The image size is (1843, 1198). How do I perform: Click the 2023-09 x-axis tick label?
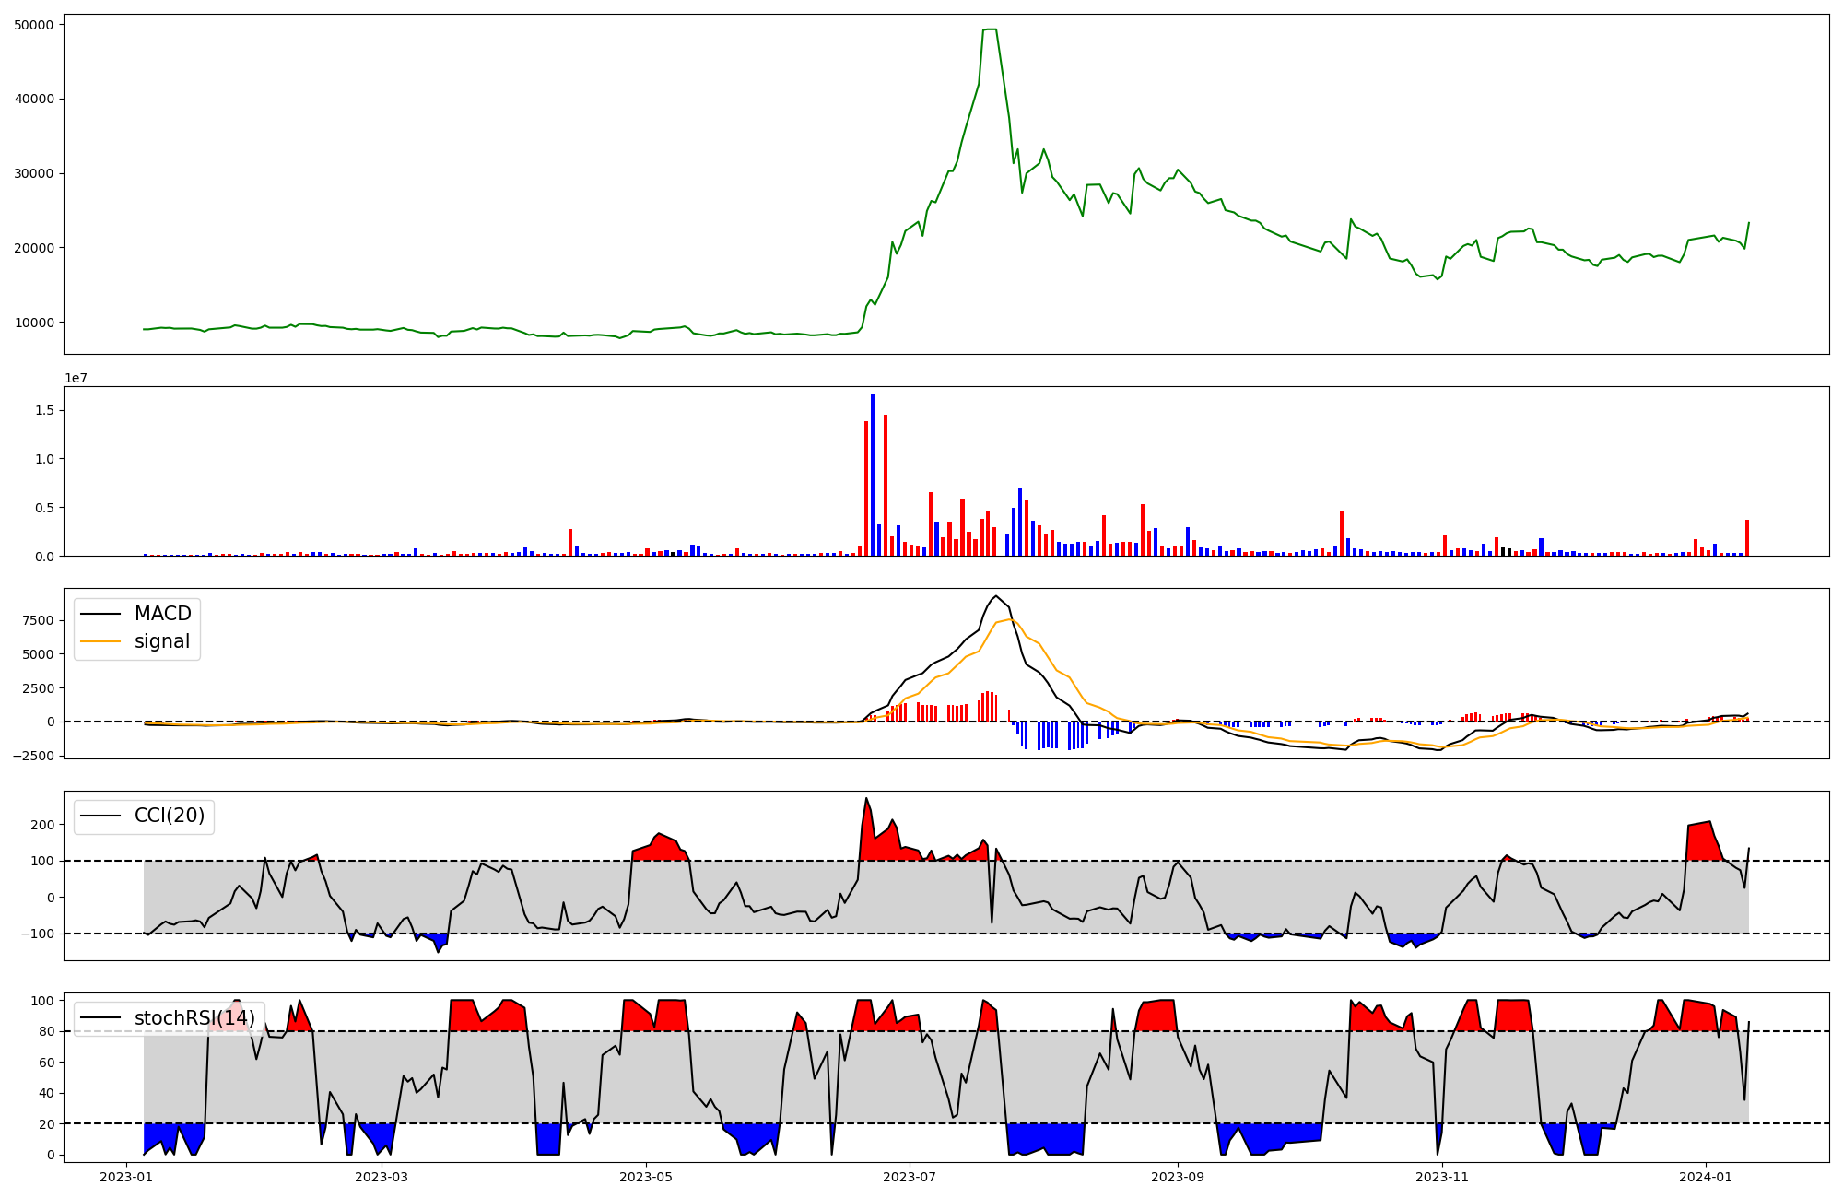tap(1178, 1177)
